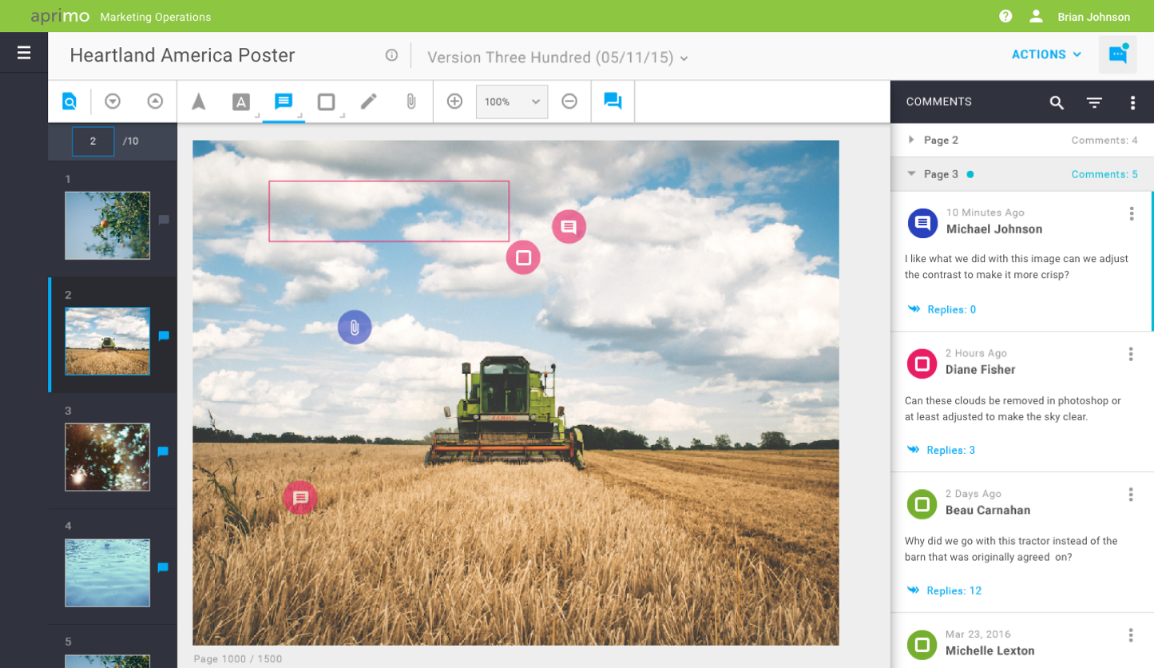Image resolution: width=1154 pixels, height=668 pixels.
Task: Open the 100% zoom level dropdown
Action: [512, 101]
